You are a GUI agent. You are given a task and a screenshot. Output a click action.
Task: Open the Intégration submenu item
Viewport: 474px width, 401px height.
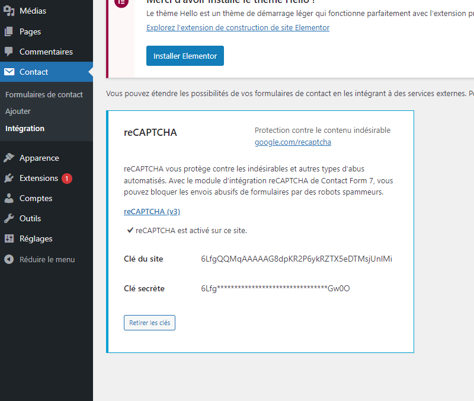coord(25,128)
